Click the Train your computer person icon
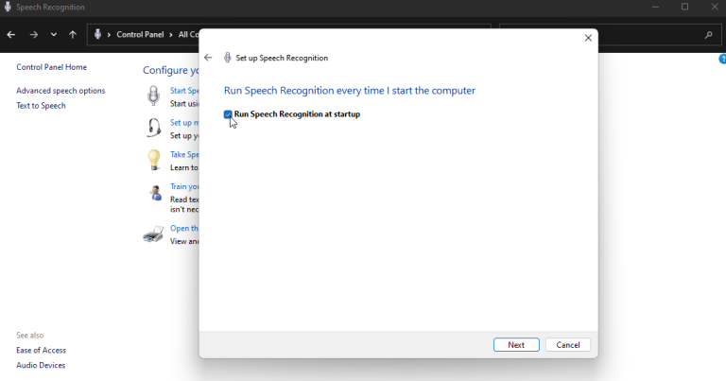This screenshot has width=726, height=381. tap(155, 193)
